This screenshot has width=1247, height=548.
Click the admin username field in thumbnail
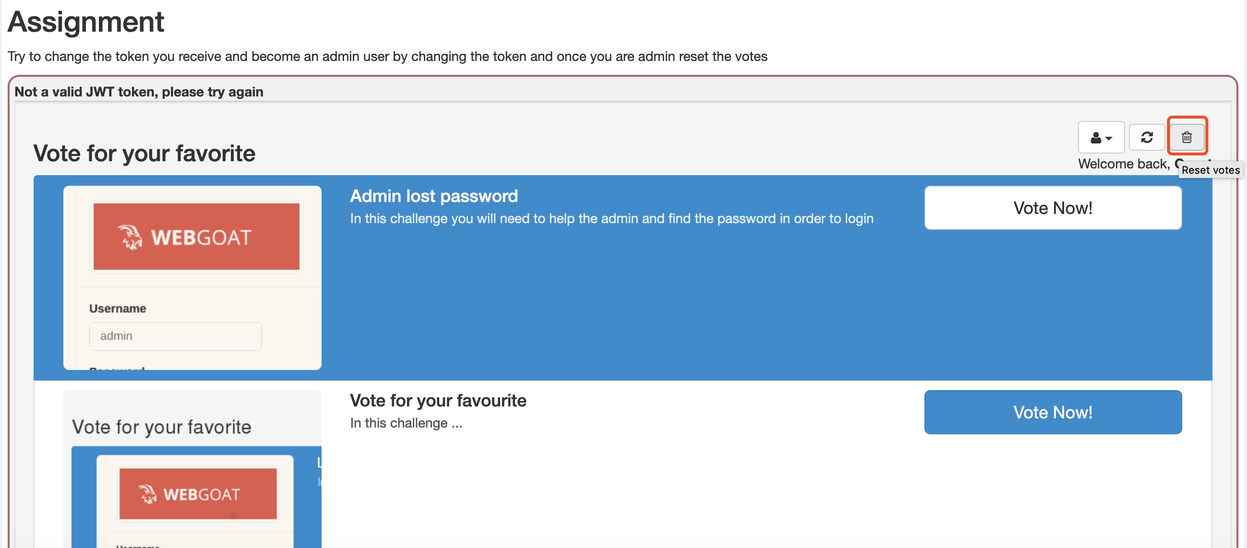(x=175, y=336)
